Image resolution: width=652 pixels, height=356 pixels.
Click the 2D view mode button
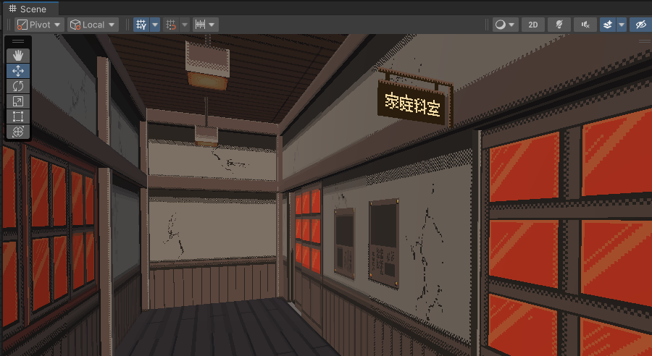533,25
